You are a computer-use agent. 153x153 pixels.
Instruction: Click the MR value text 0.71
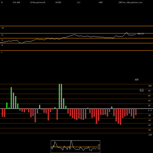tap(142, 89)
